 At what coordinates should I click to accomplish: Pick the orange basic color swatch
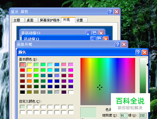[x=30, y=81]
